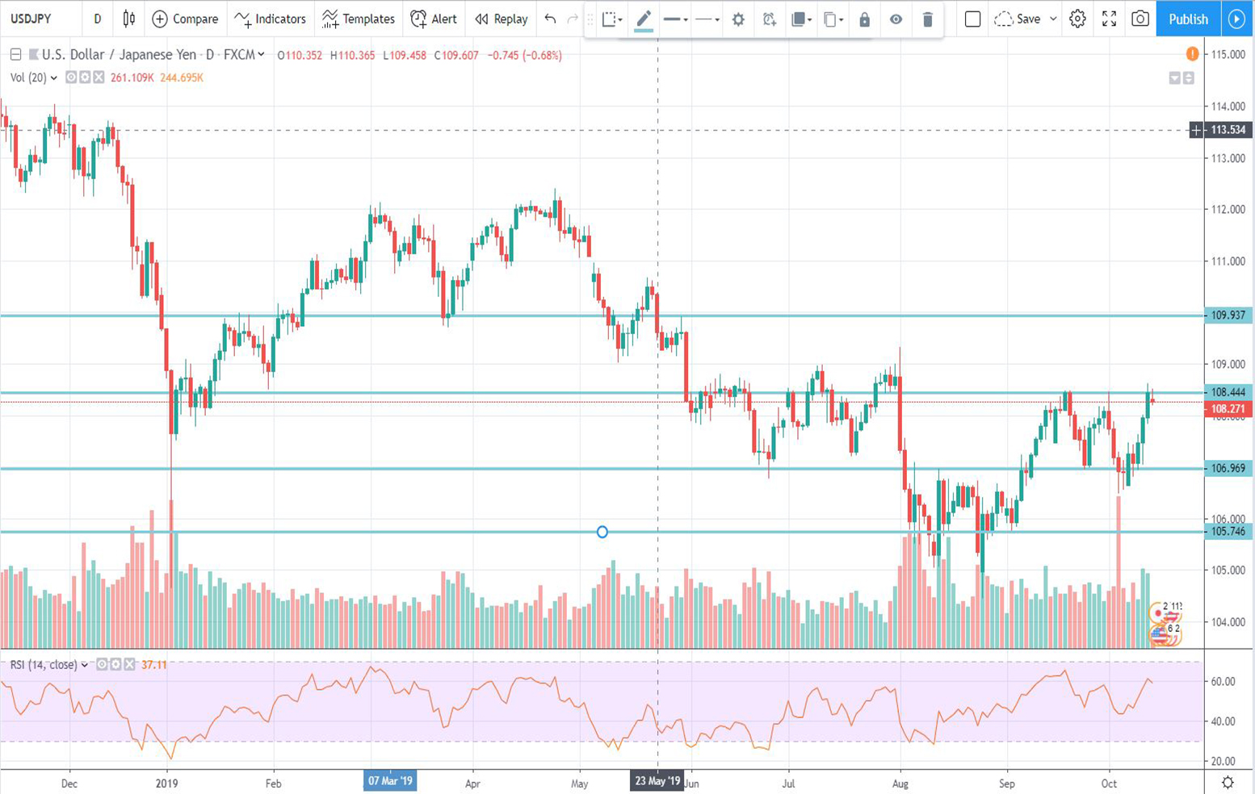
Task: Click the Publish button
Action: 1187,19
